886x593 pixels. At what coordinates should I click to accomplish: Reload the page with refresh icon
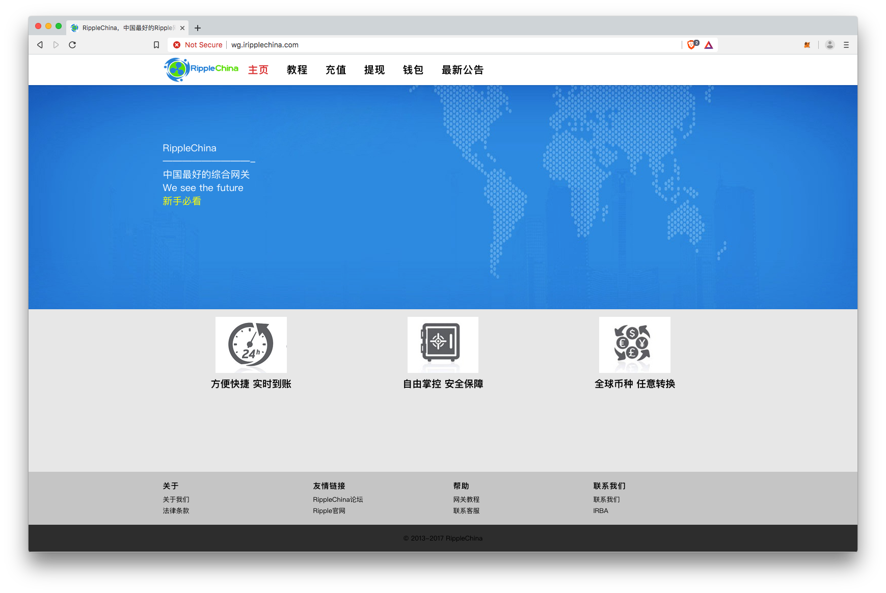click(72, 45)
